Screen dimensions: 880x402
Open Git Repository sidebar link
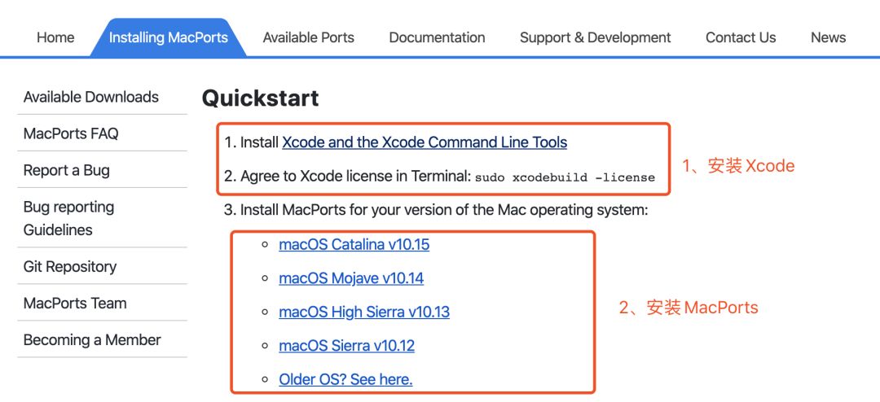pyautogui.click(x=70, y=266)
